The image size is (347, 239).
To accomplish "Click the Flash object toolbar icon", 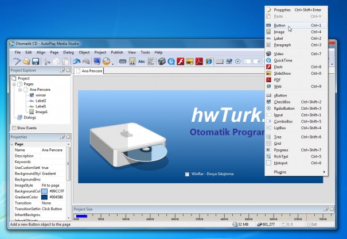I will tap(180, 61).
